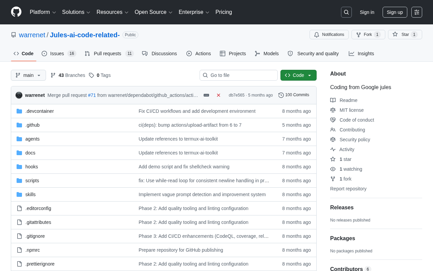Expand the Enterprise menu

(194, 12)
